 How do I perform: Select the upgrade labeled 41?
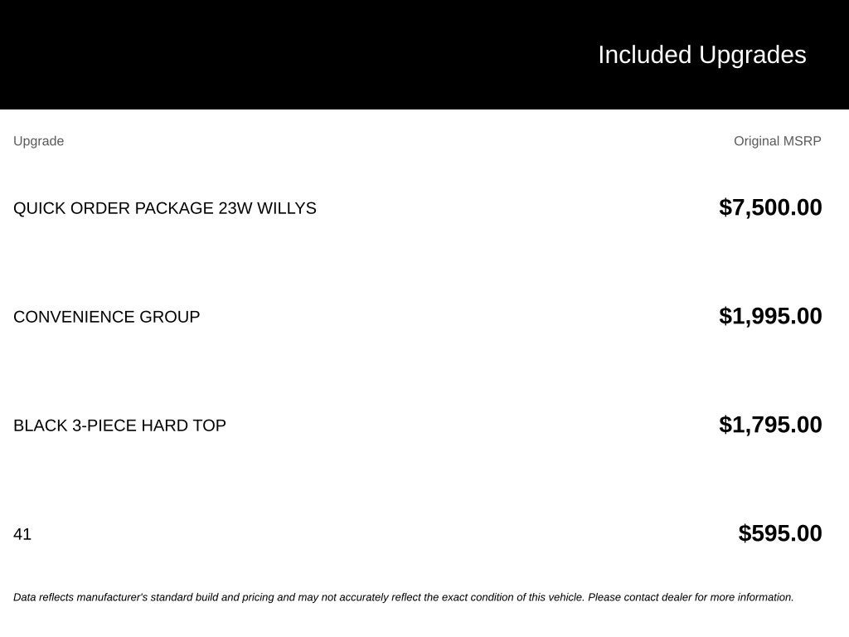22,534
